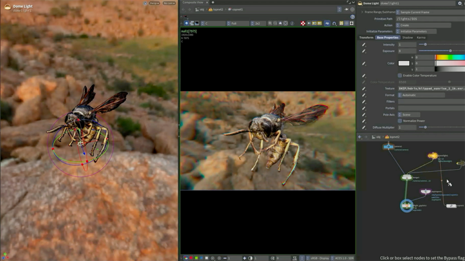Image resolution: width=465 pixels, height=261 pixels.
Task: Open the Full resolution dropdown
Action: pos(238,24)
